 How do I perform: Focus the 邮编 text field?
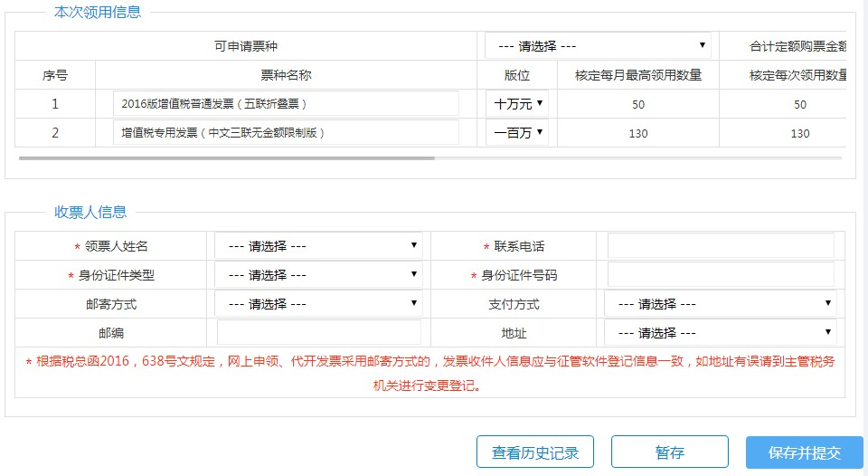(319, 332)
